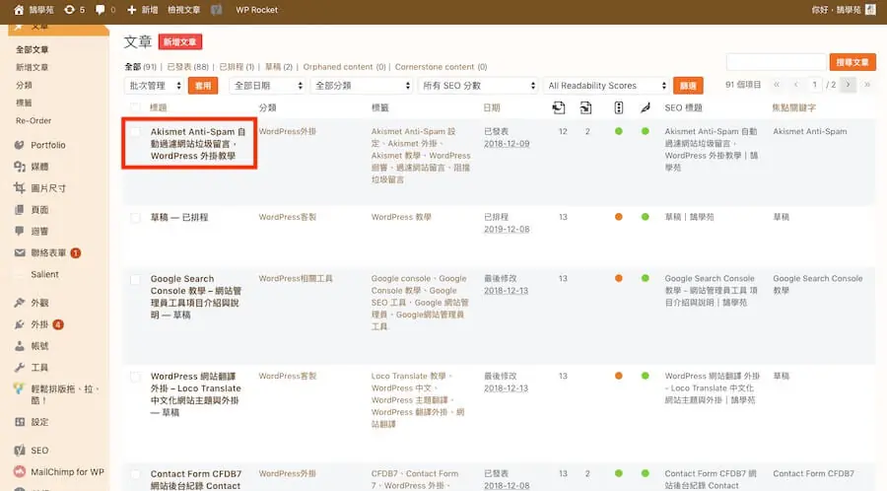Sort by Date (日期) column header

tap(492, 107)
